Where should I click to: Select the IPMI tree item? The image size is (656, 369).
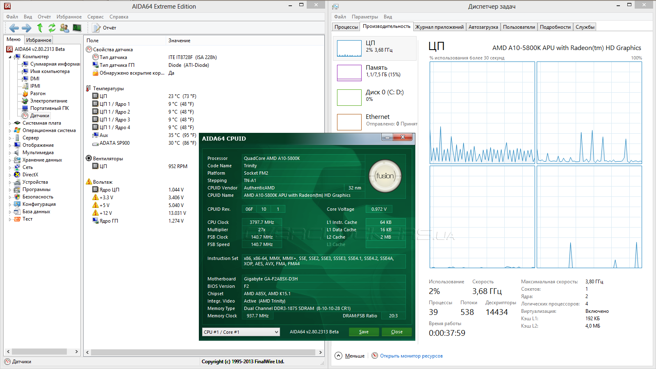click(x=32, y=86)
